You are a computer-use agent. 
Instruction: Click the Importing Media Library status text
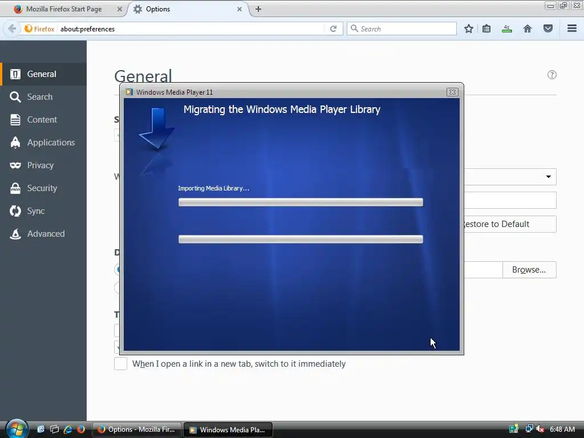tap(213, 188)
